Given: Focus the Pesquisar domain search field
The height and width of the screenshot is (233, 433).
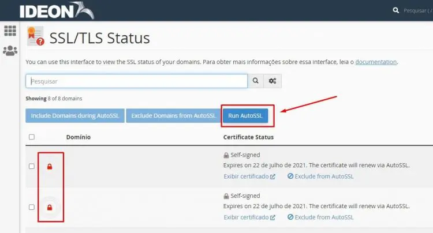Looking at the screenshot, I should [136, 81].
